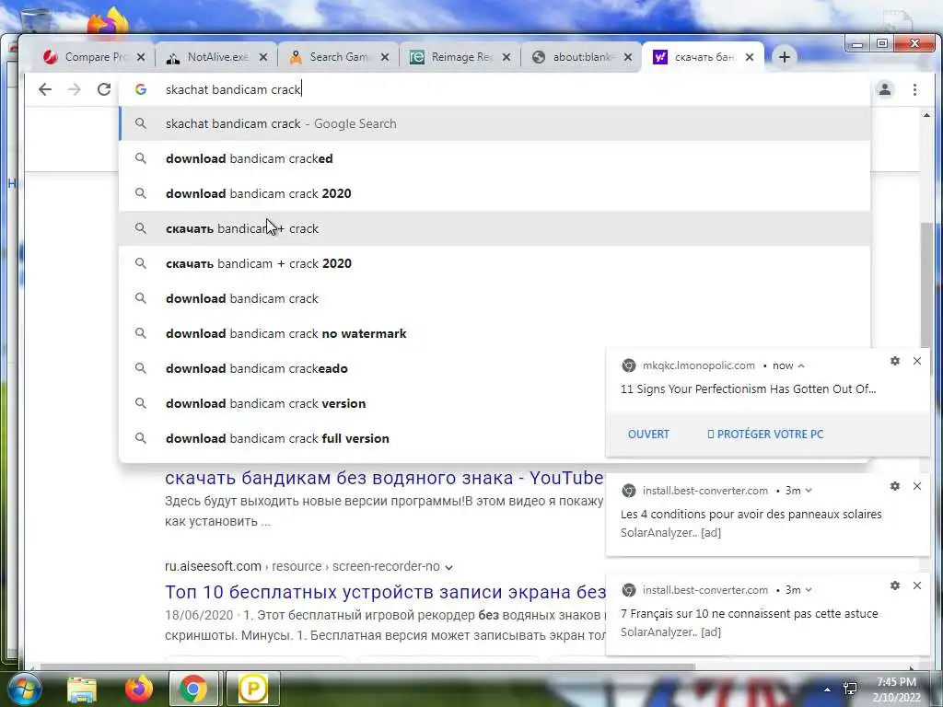943x707 pixels.
Task: Close the active Yahoo search tab
Action: (750, 57)
